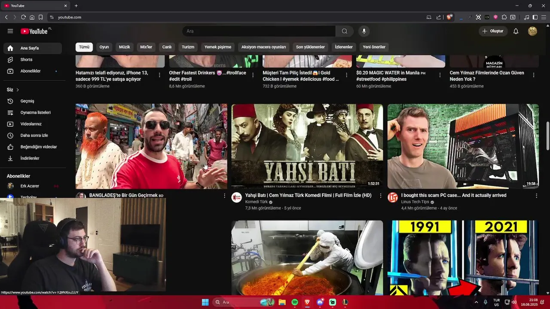Image resolution: width=550 pixels, height=309 pixels.
Task: Open Beğendiğim videolar
Action: click(x=33, y=147)
